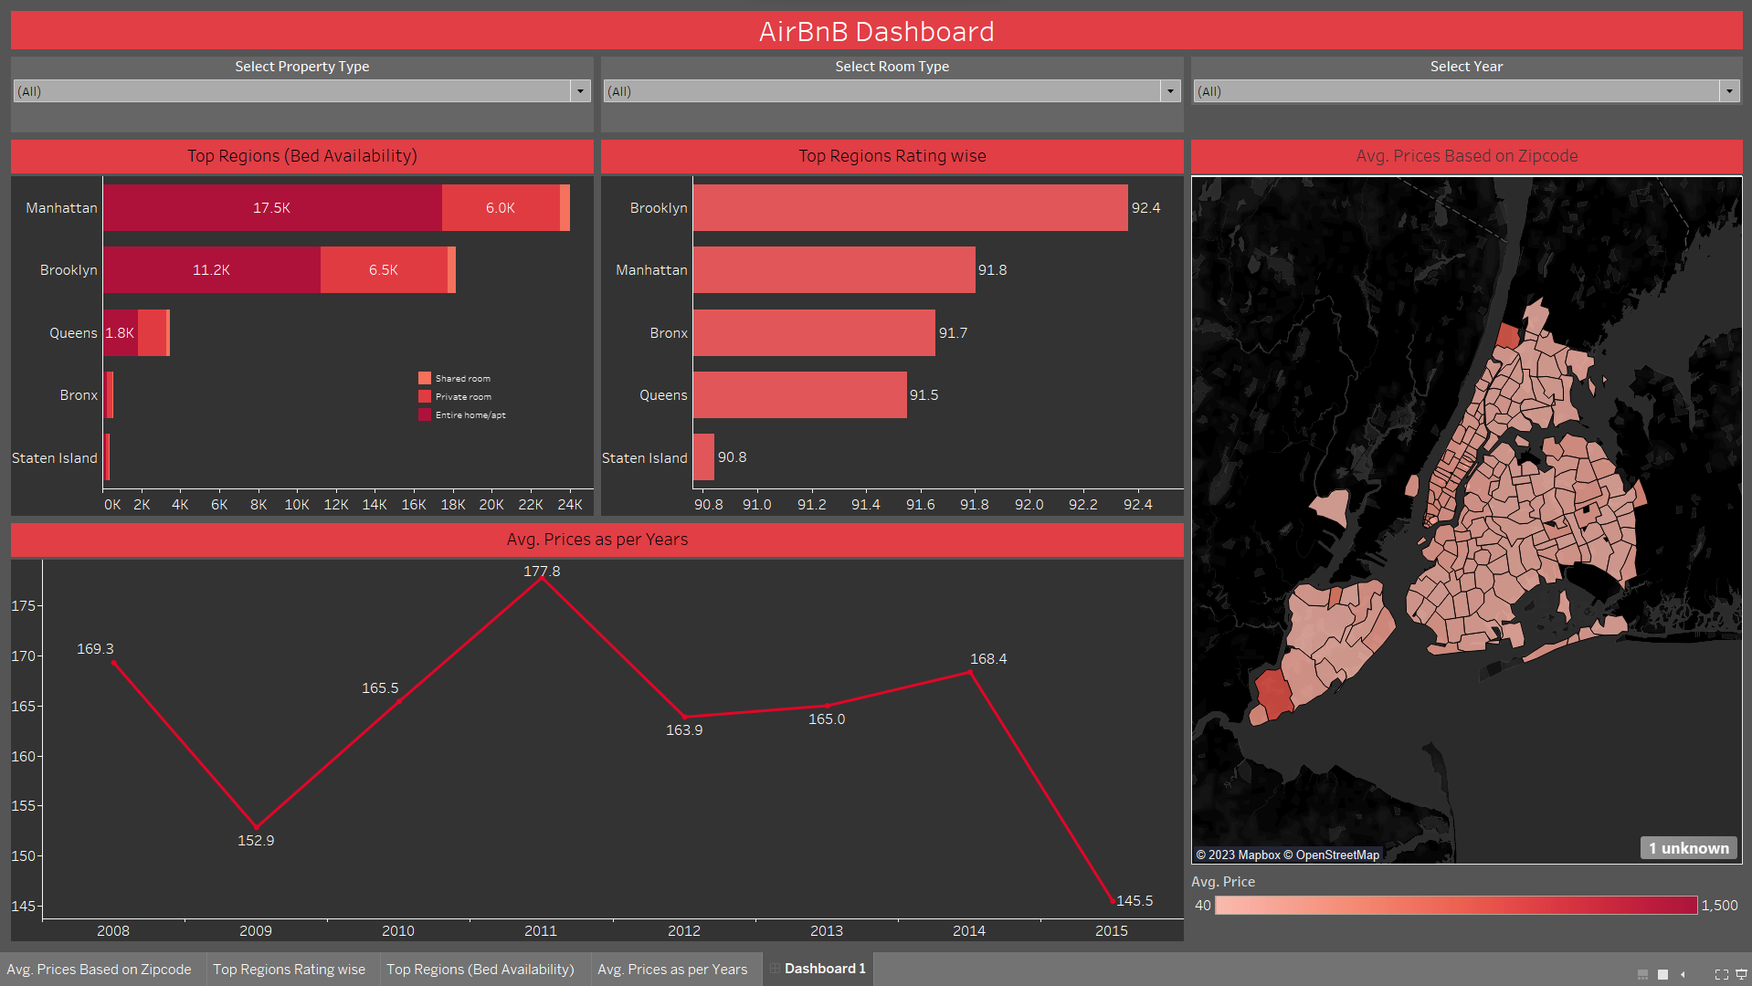Click Brooklyn's 92.4 rating bar

pos(911,207)
